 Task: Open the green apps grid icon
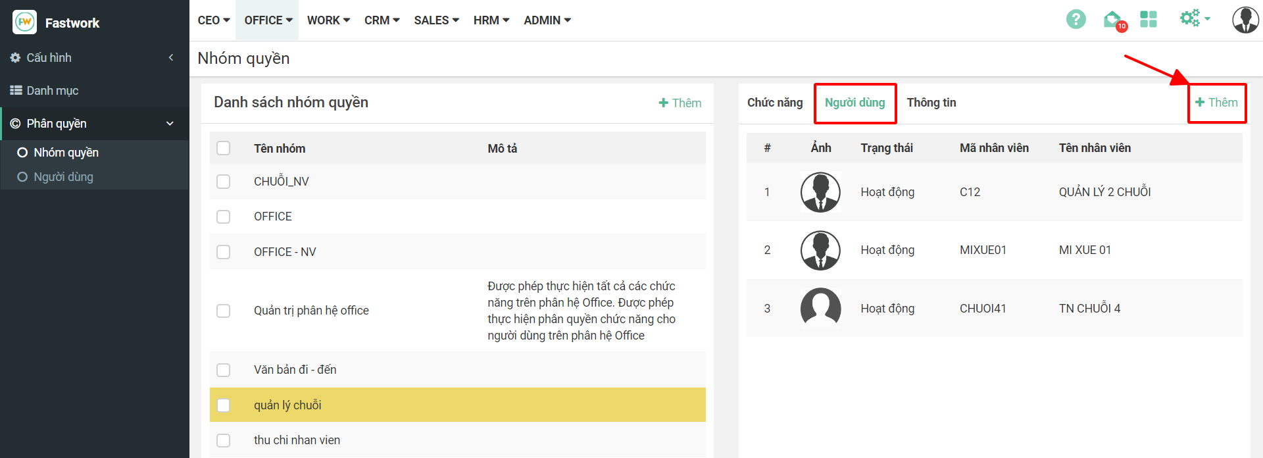pos(1148,19)
